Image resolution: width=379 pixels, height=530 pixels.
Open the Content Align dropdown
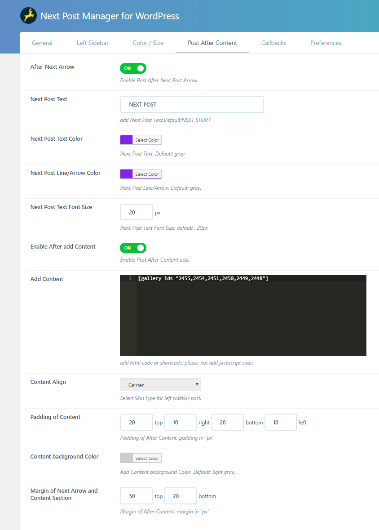[x=160, y=385]
